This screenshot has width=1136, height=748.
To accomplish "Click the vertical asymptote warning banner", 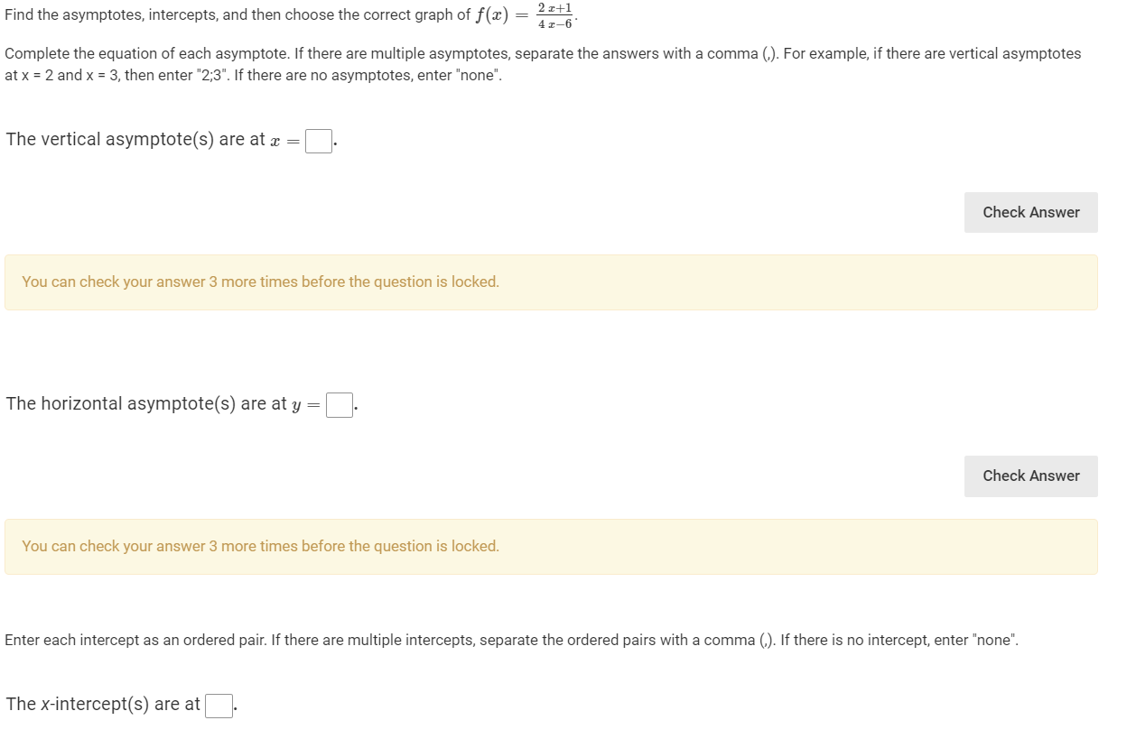I will 550,282.
